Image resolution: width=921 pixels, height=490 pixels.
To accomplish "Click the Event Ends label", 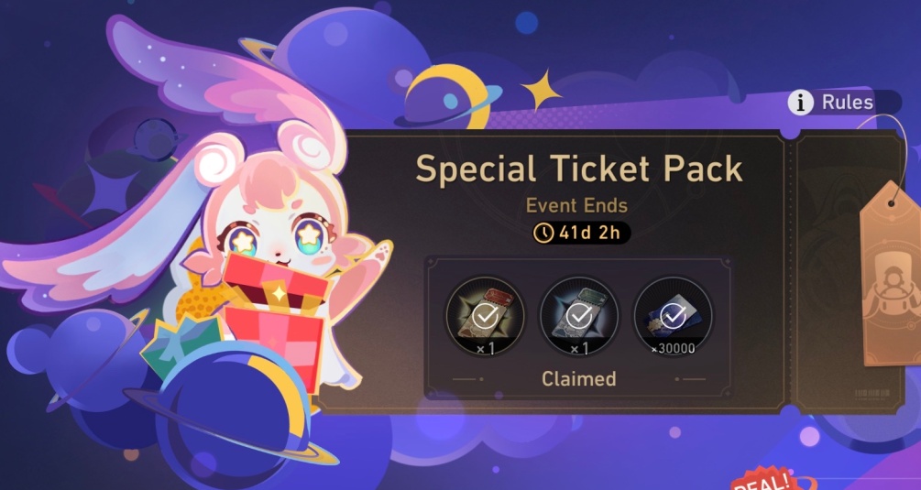I will (576, 206).
